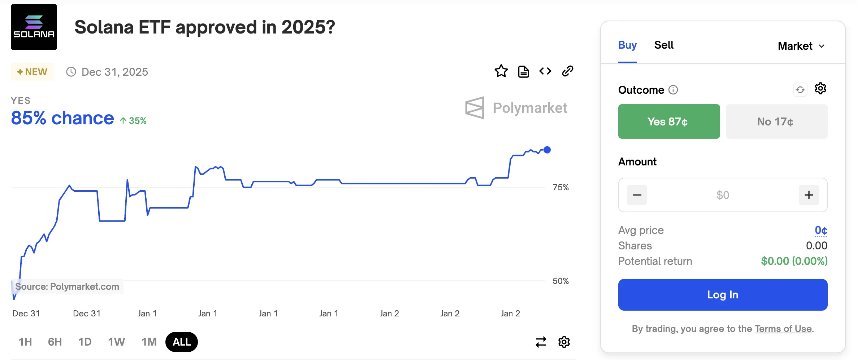This screenshot has width=857, height=360.
Task: Open trade settings gear beside Outcome
Action: click(x=821, y=89)
